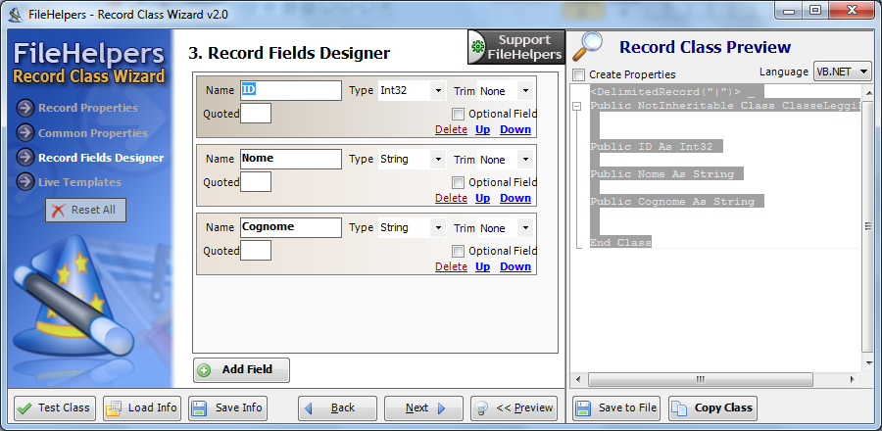Viewport: 882px width, 431px height.
Task: Delete the Nome field
Action: (451, 199)
